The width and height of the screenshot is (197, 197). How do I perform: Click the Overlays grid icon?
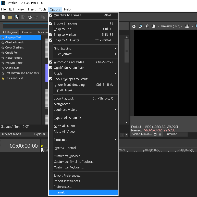tap(187, 26)
